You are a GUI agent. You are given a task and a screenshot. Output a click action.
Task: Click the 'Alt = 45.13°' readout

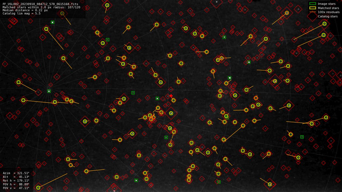click(16, 177)
